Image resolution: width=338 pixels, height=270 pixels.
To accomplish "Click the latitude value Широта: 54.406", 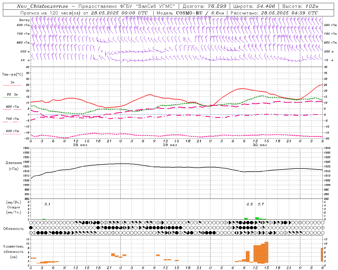I will pyautogui.click(x=254, y=6).
